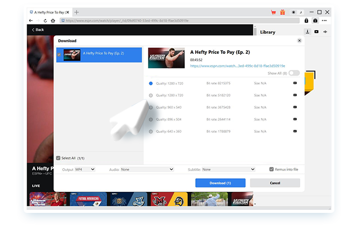Open the blue team logos thumbnail

pyautogui.click(x=129, y=199)
